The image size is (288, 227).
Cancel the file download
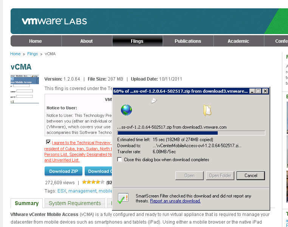[x=251, y=176]
